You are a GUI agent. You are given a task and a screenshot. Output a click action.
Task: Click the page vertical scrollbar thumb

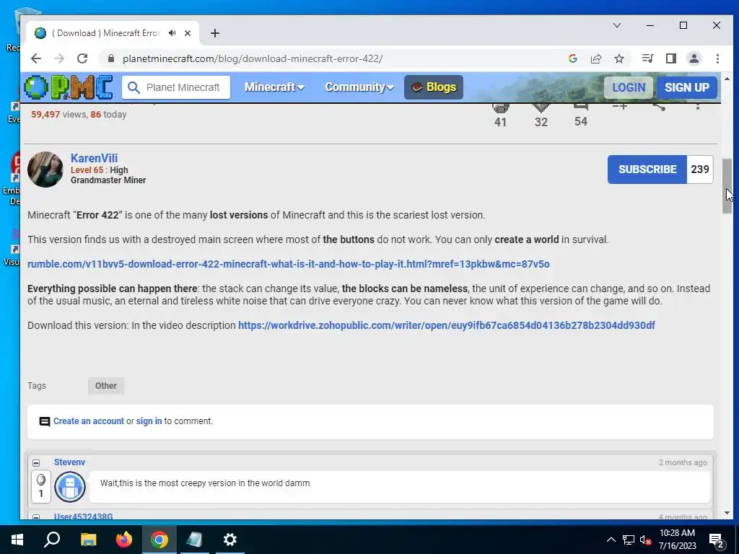(x=727, y=185)
